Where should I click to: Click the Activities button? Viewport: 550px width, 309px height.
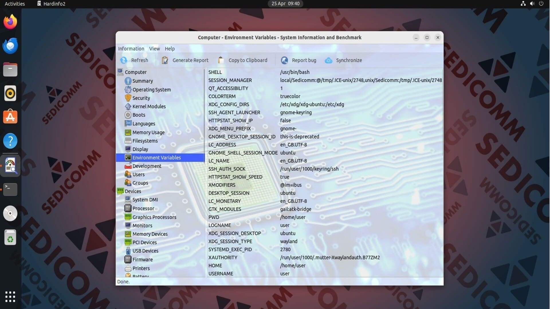15,4
